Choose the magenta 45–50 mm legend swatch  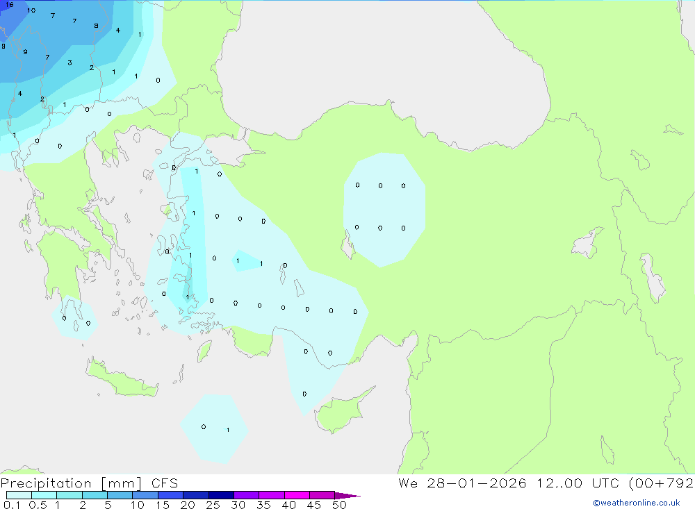click(322, 495)
